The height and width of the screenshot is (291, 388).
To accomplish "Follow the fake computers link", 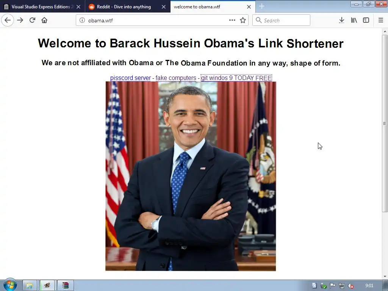I will (176, 78).
